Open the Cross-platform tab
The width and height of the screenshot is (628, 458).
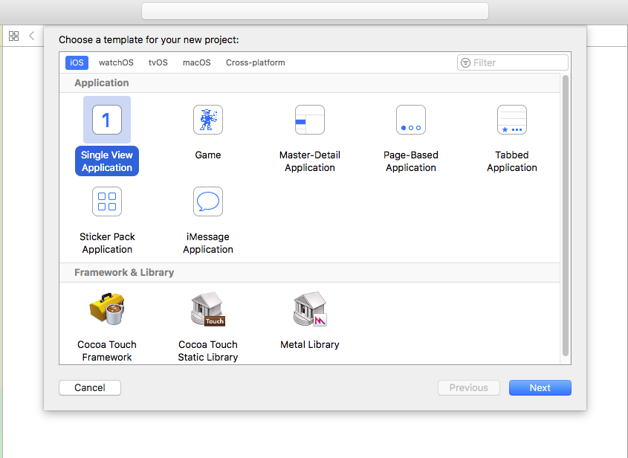[256, 62]
